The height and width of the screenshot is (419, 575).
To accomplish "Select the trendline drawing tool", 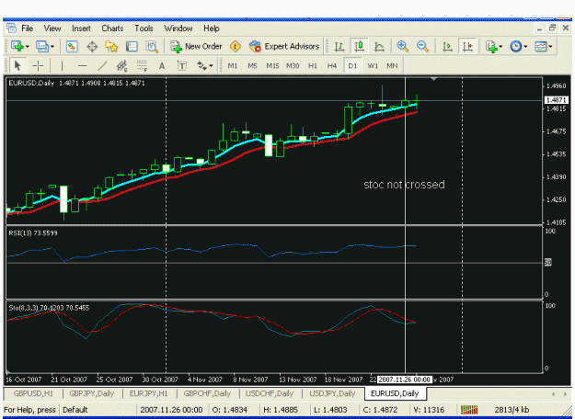I will [102, 66].
